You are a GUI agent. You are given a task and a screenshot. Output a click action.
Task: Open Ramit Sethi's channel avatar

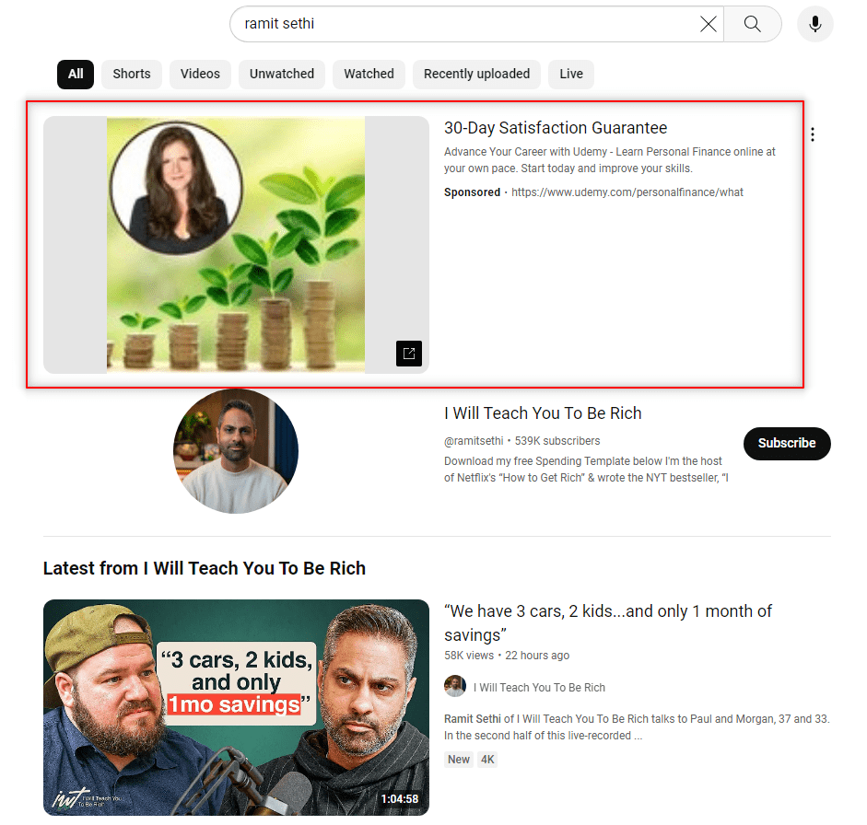(236, 451)
